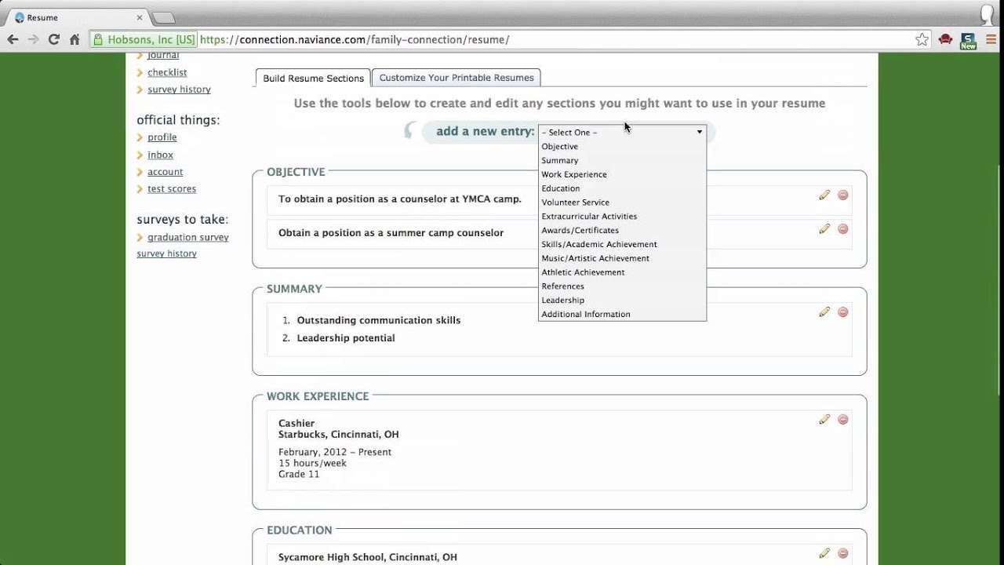Click the forward navigation arrow

tap(33, 39)
